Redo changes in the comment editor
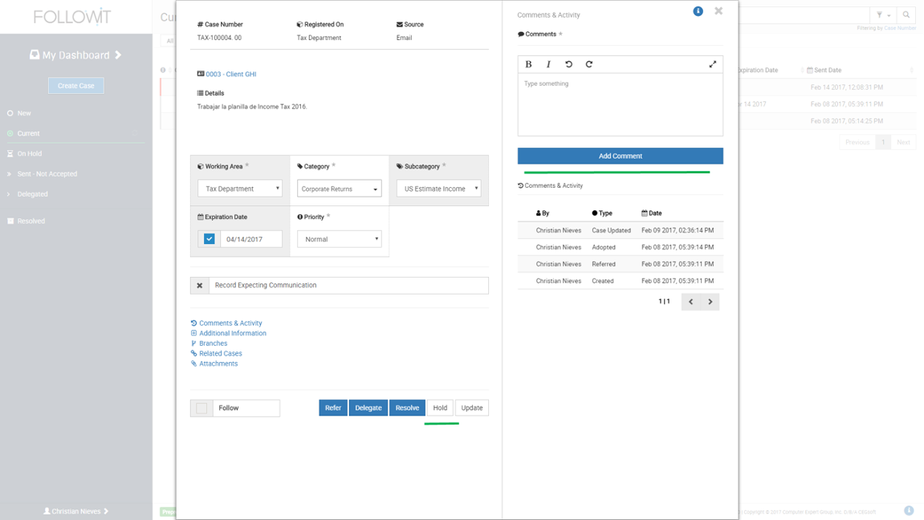Screen dimensions: 924x520 click(590, 63)
